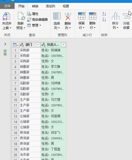Select row number 10
The height and width of the screenshot is (160, 132).
coord(15,100)
